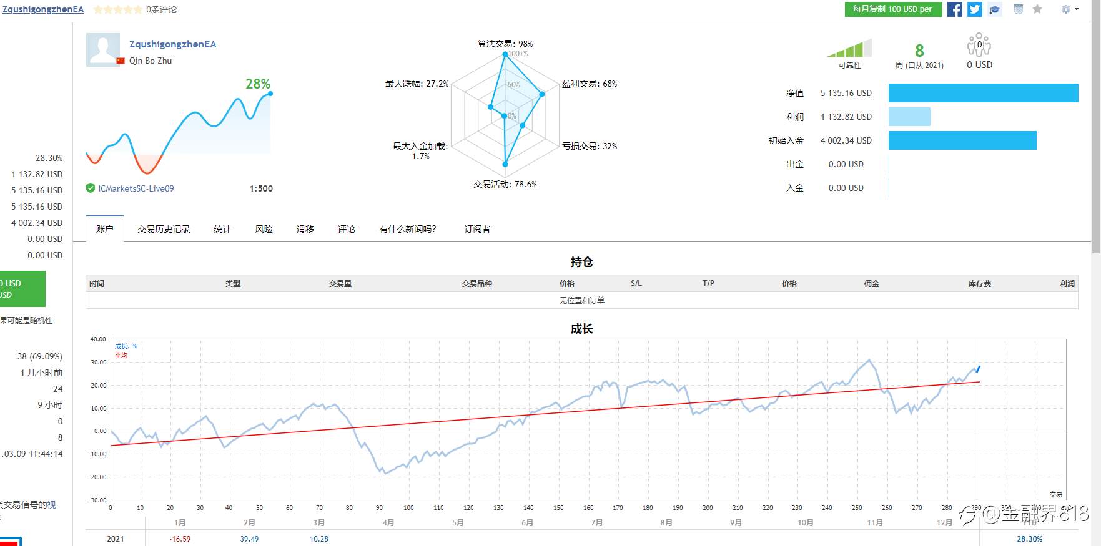Click the verified shield next to ICMarketsSC-Live09

click(x=91, y=188)
